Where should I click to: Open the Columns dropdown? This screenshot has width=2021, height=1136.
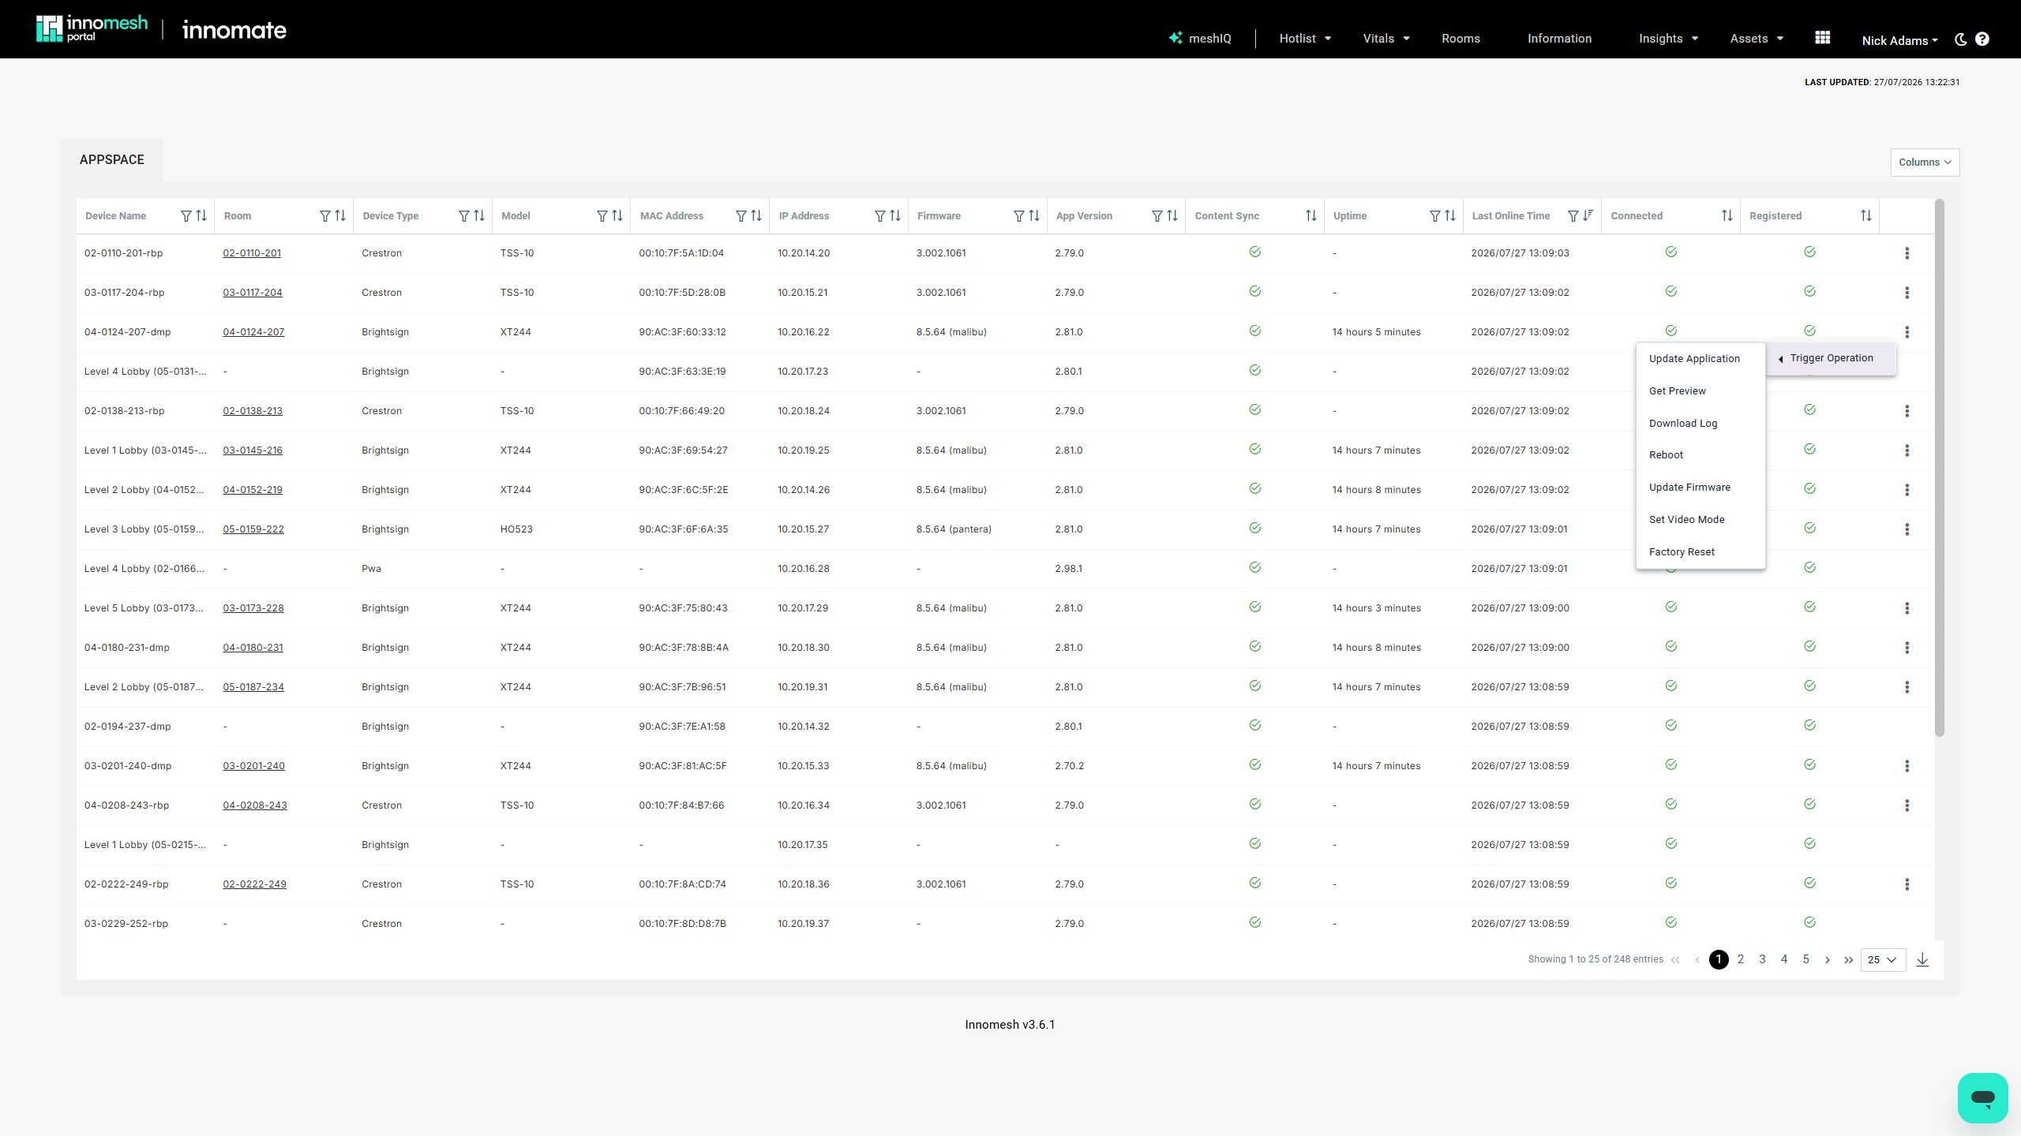click(1925, 163)
